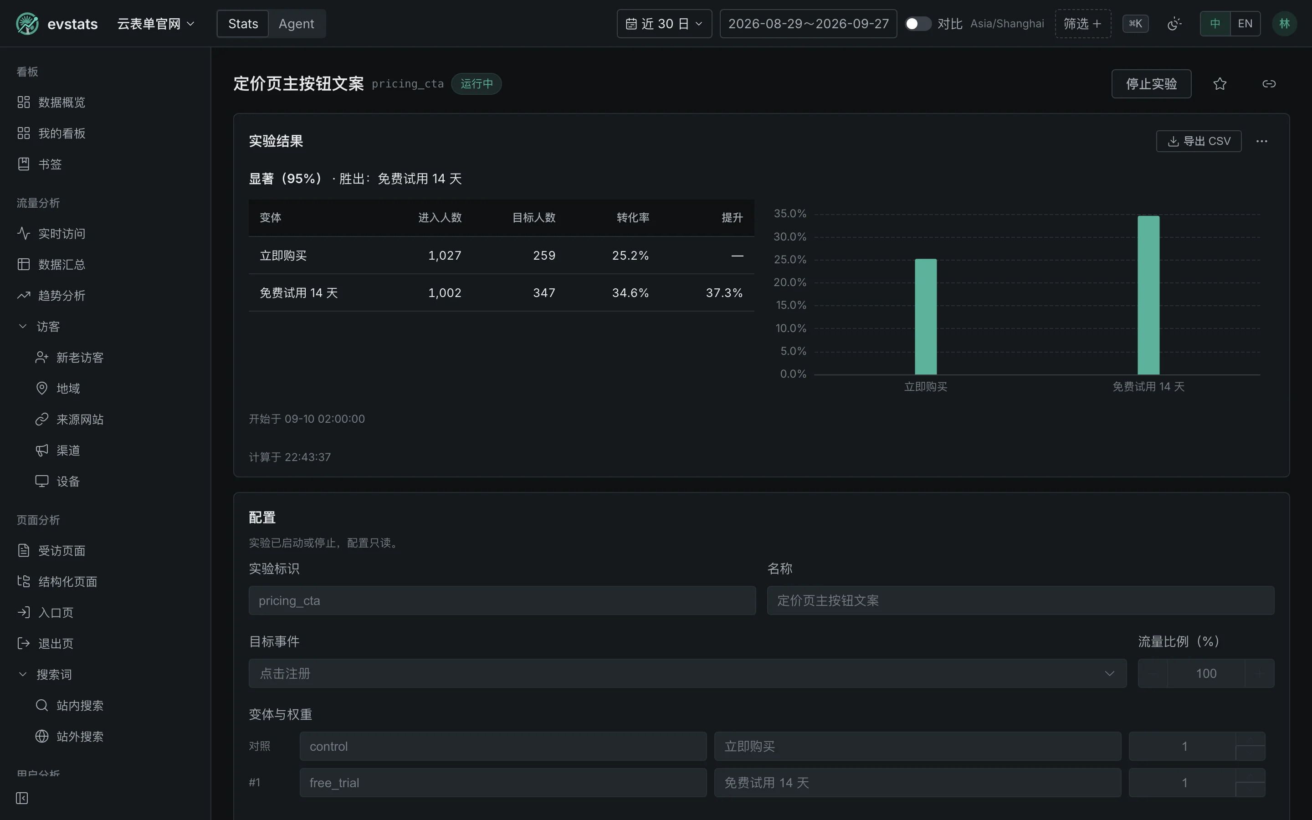This screenshot has width=1312, height=820.
Task: Switch language to EN
Action: 1245,24
